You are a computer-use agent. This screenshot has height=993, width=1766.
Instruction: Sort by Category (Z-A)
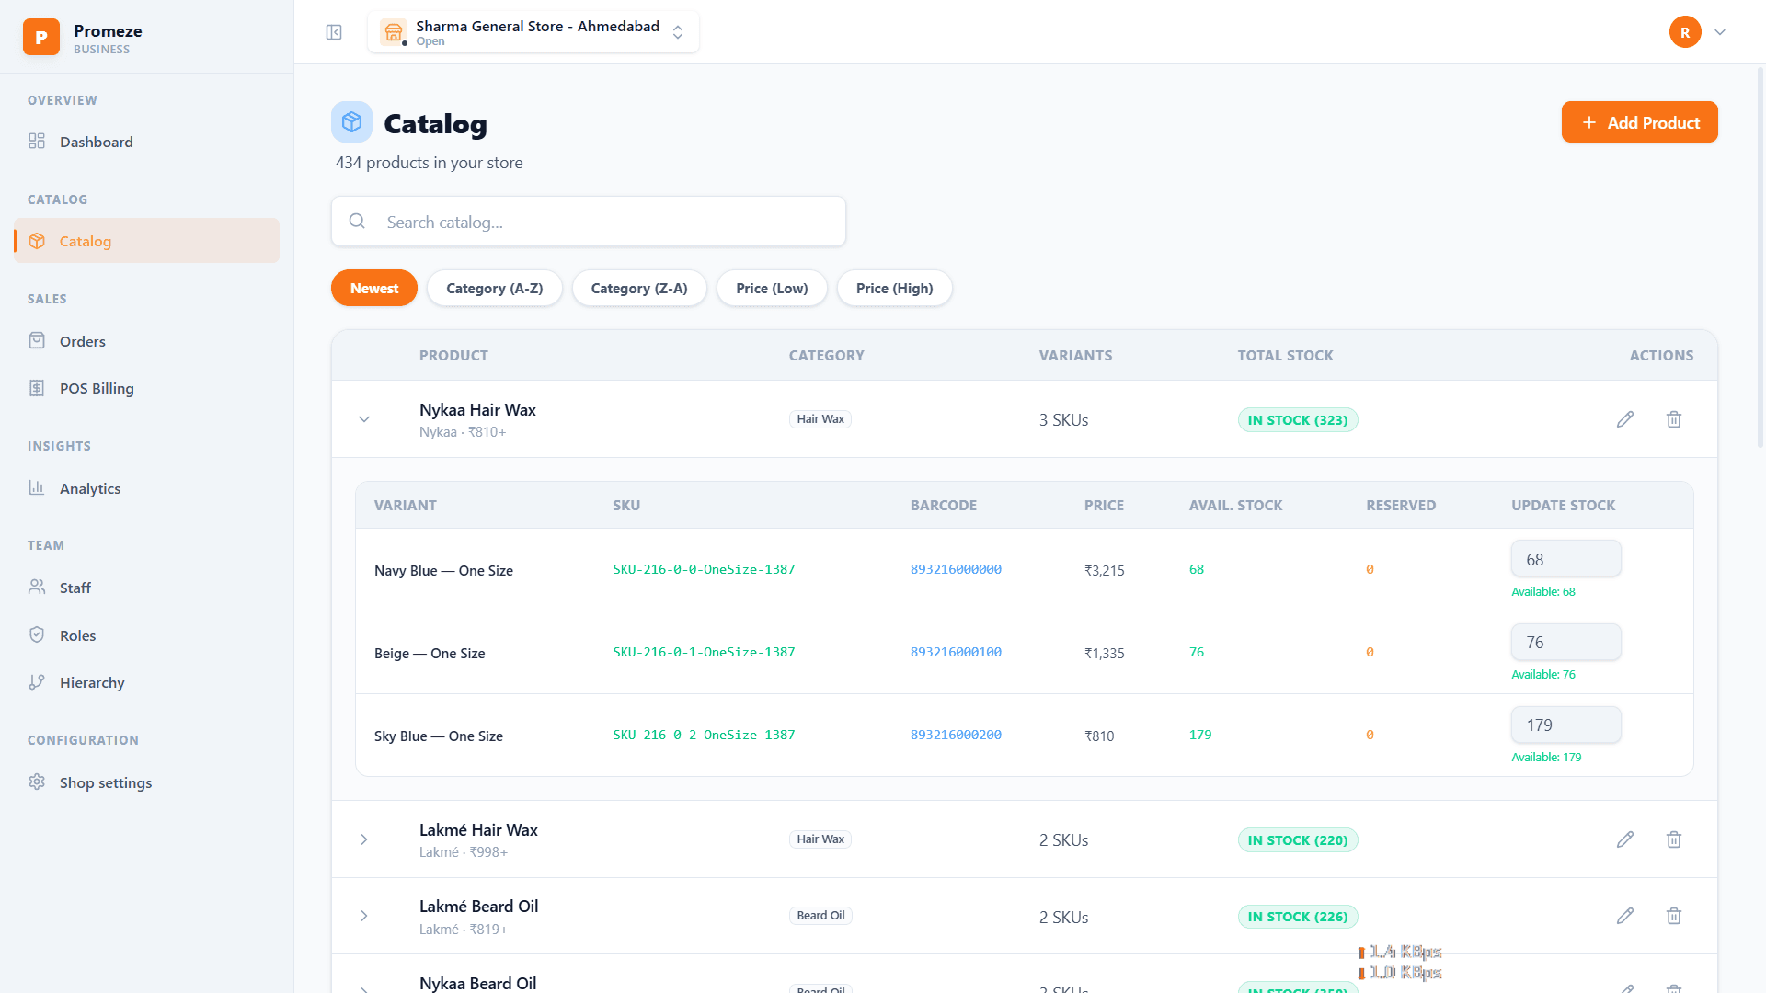pos(639,289)
